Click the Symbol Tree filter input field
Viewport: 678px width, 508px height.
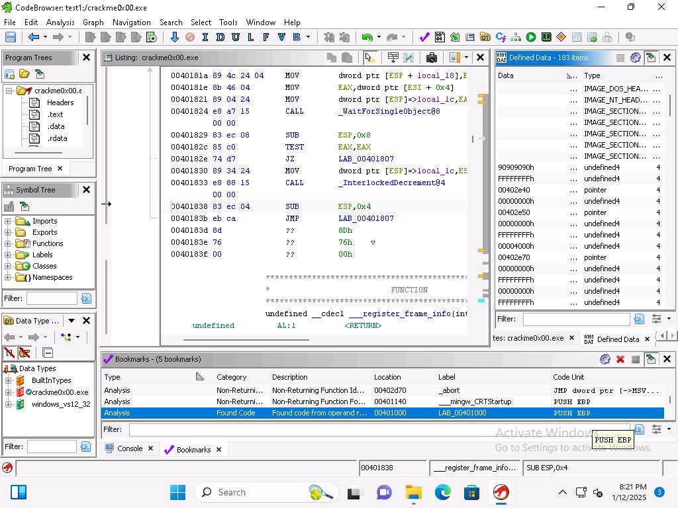(52, 299)
